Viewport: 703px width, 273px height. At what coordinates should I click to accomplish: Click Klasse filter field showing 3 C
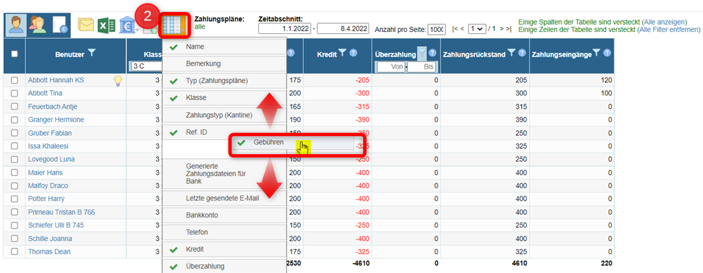(x=146, y=66)
